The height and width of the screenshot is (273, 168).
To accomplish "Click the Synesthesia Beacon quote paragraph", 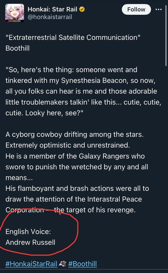I will point(81,91).
